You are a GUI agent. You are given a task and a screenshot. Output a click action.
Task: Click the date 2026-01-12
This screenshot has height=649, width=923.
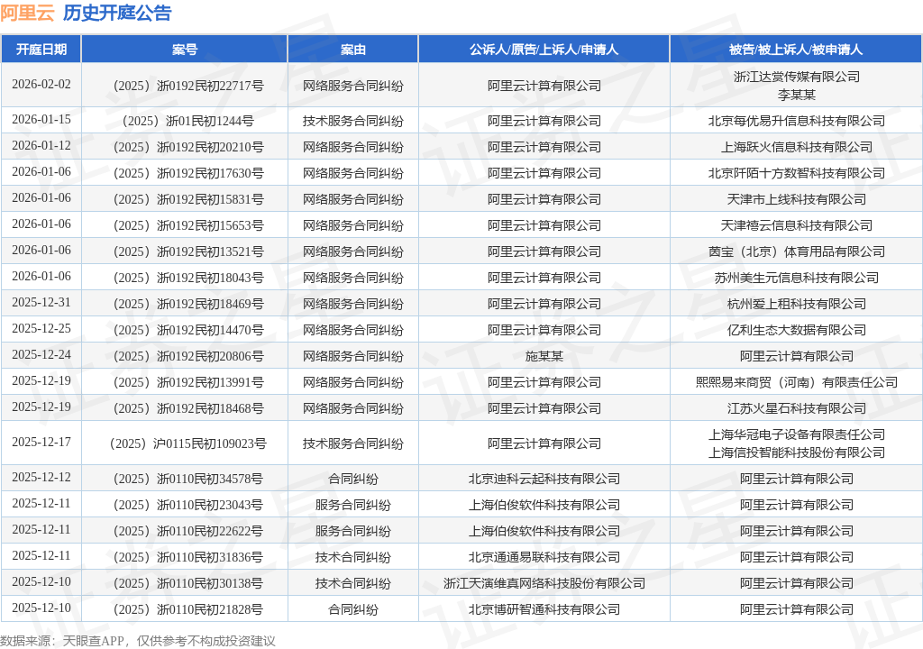pyautogui.click(x=41, y=145)
